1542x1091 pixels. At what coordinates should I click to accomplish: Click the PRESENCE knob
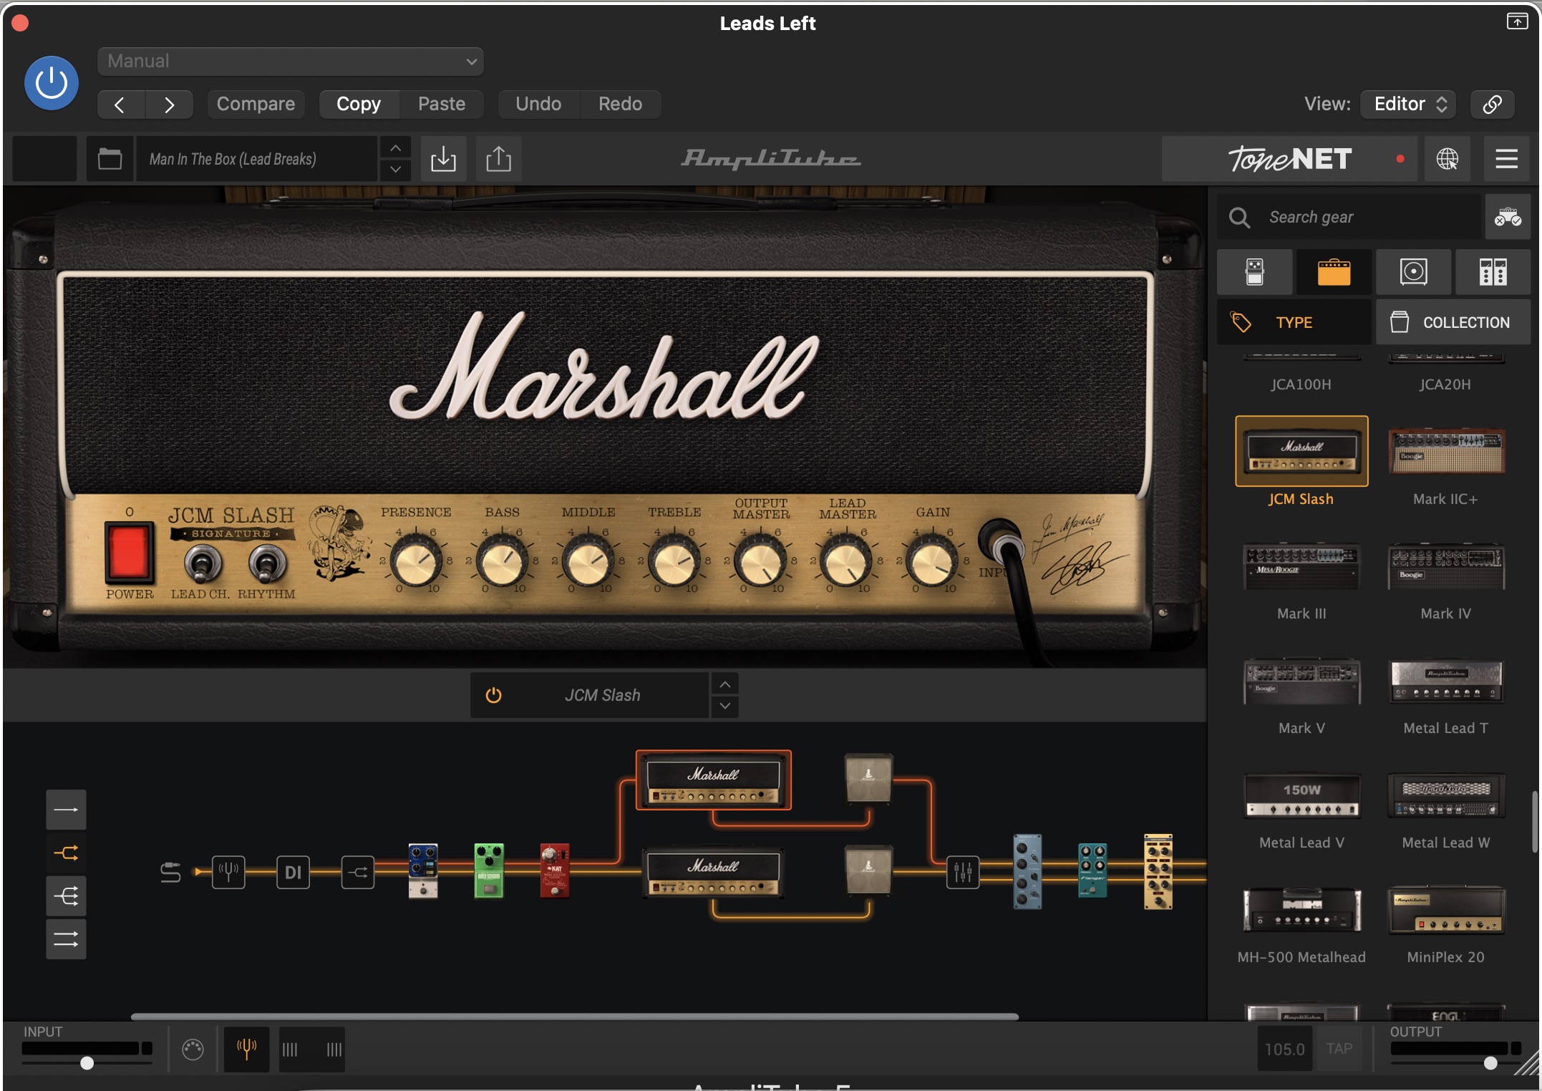tap(416, 562)
